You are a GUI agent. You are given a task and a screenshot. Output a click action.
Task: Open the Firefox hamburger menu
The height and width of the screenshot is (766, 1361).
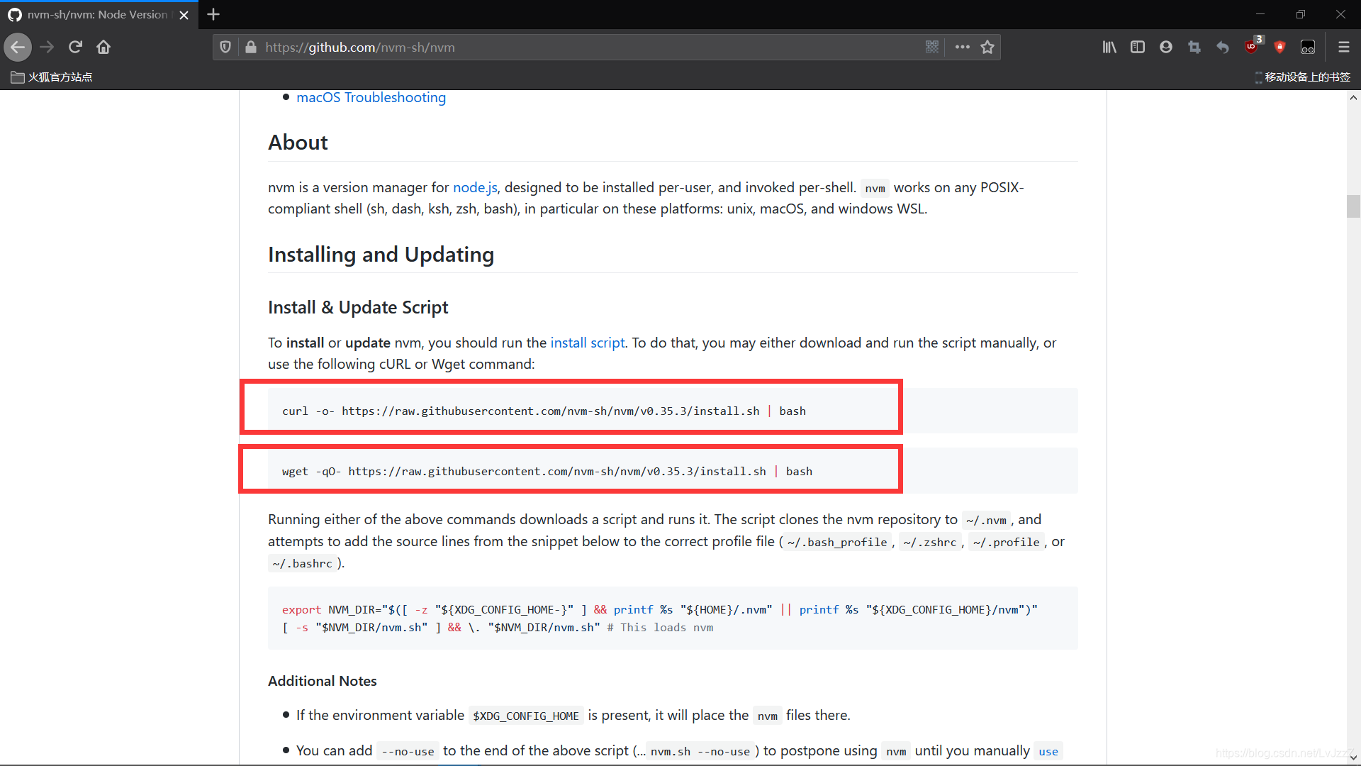(1344, 47)
